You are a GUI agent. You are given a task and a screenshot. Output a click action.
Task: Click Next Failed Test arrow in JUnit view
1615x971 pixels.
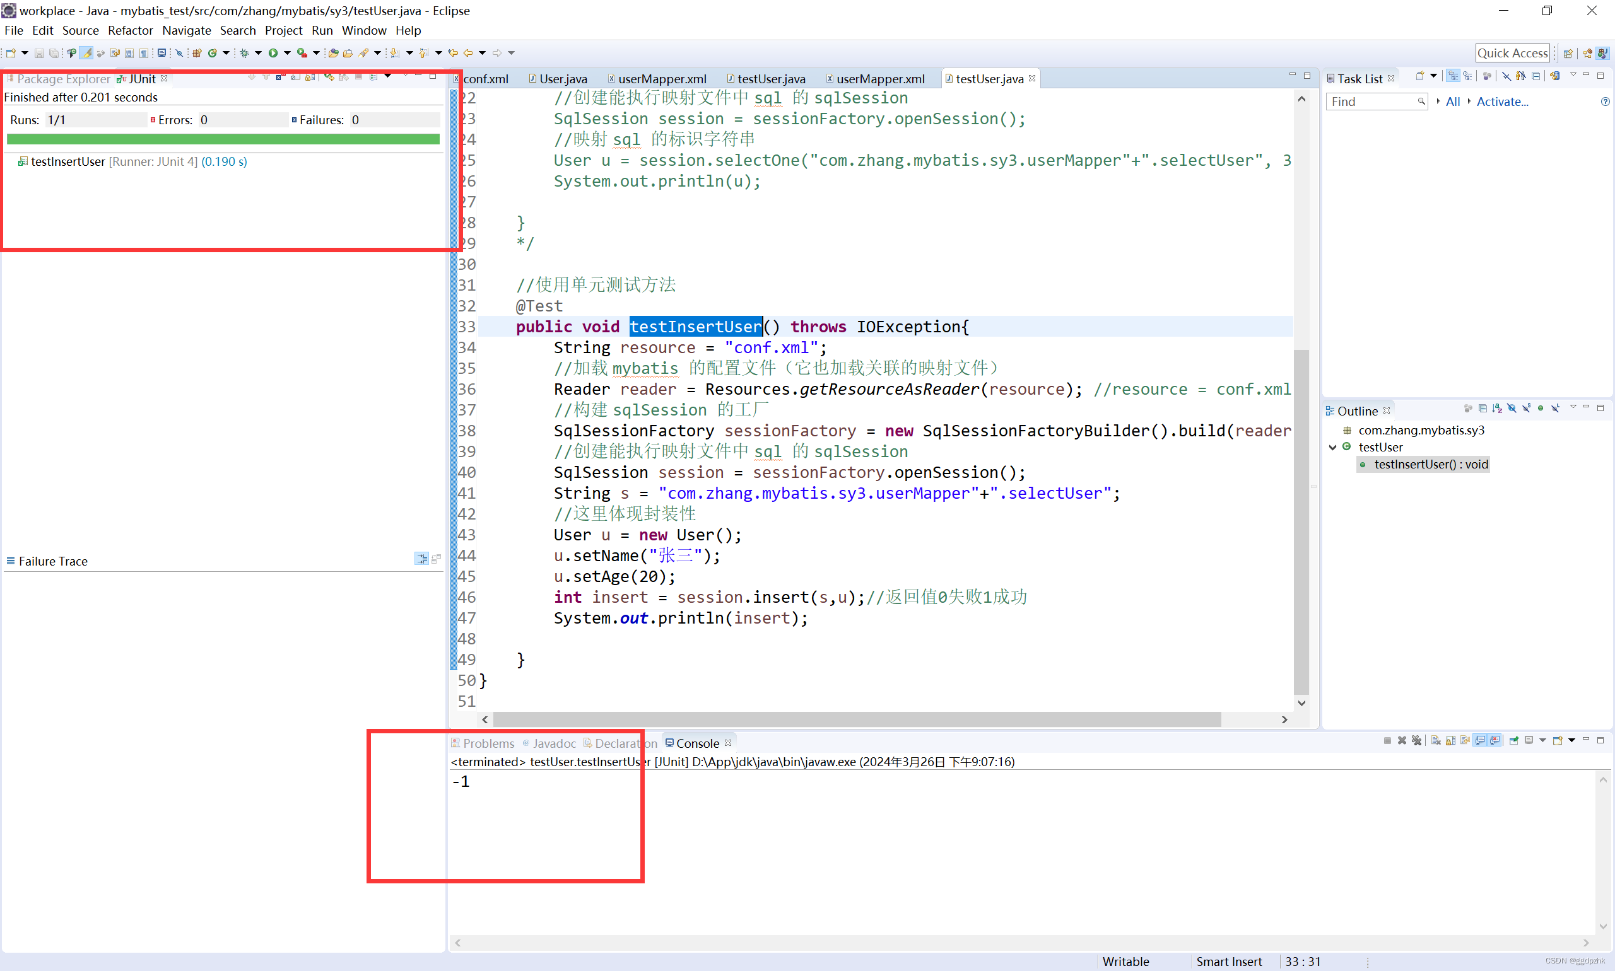click(x=251, y=76)
